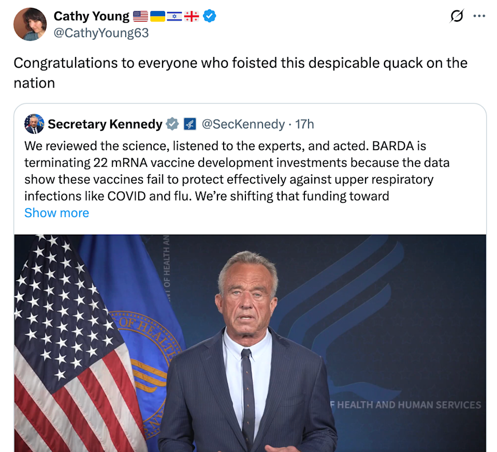Image resolution: width=497 pixels, height=452 pixels.
Task: Play the Kennedy video thumbnail
Action: click(250, 343)
